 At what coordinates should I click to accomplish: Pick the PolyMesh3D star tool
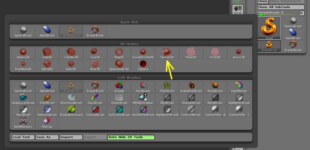[x=23, y=65]
